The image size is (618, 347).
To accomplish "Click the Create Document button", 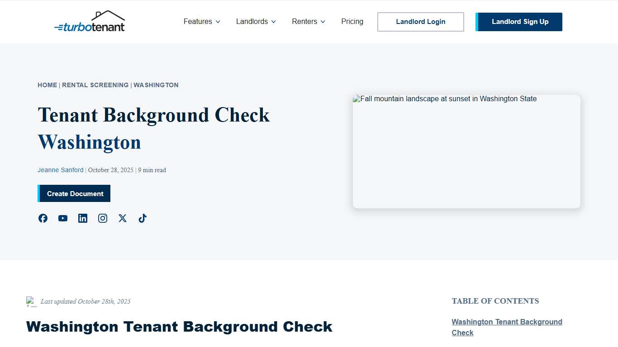I will [74, 193].
